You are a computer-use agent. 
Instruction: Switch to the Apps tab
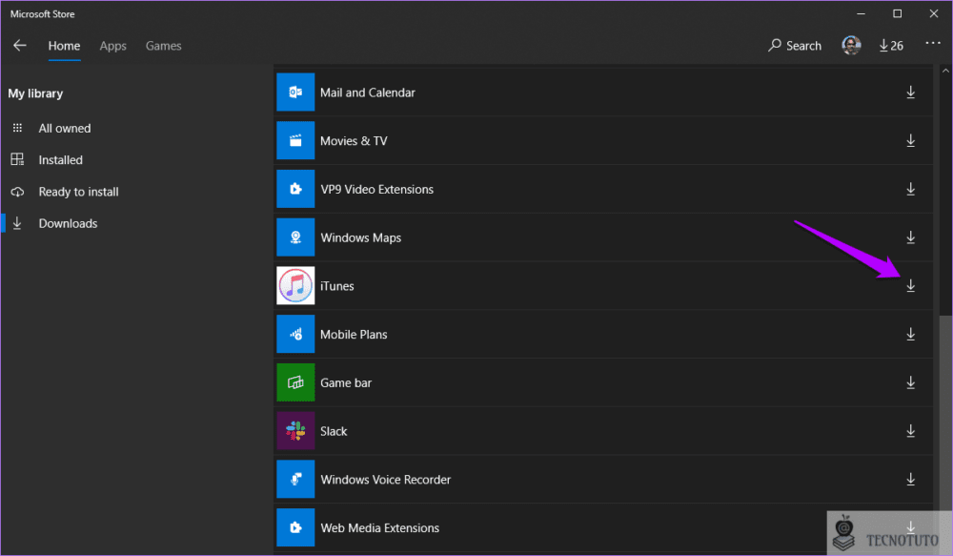(x=113, y=46)
